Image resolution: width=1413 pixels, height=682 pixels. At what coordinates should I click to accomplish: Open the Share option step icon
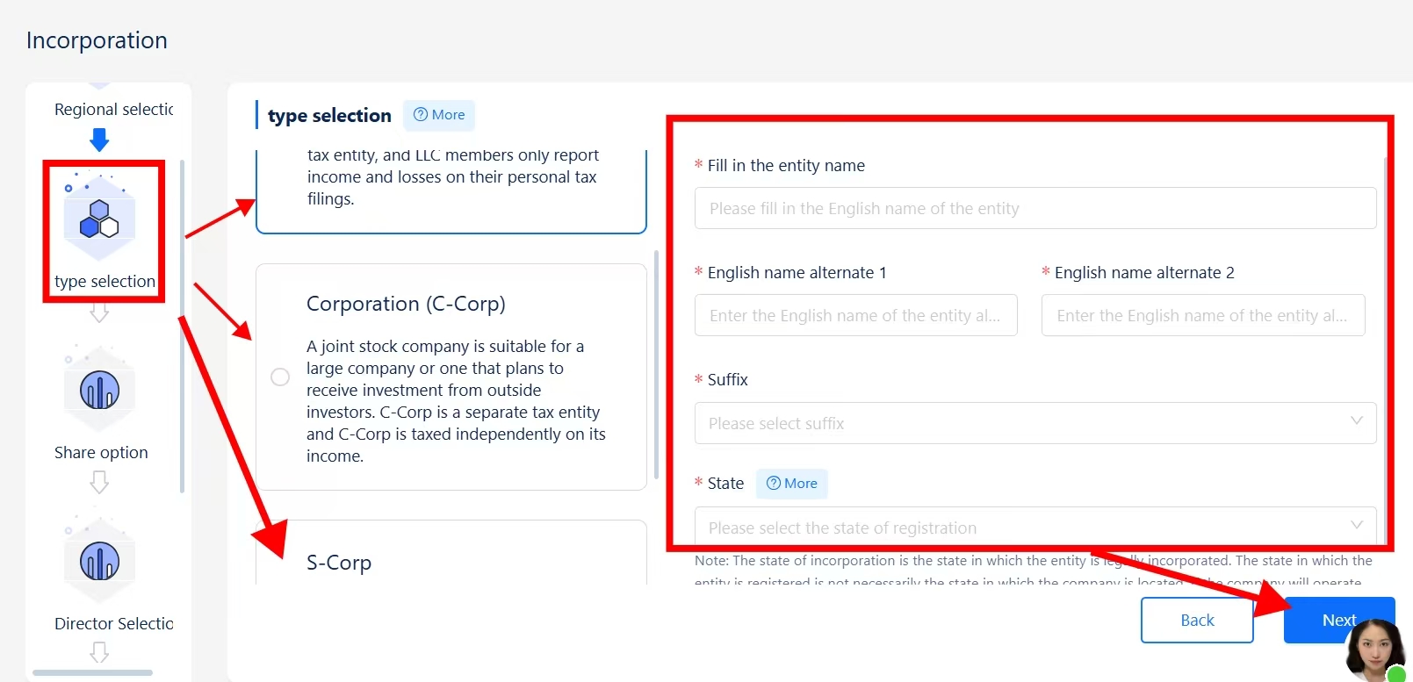click(x=99, y=390)
